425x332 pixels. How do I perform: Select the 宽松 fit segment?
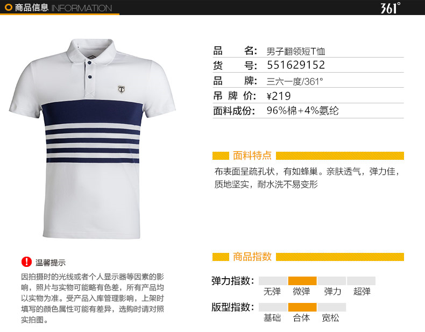tap(332, 307)
